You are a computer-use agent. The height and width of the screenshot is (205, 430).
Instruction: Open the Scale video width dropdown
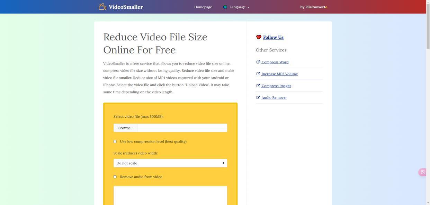(x=170, y=163)
